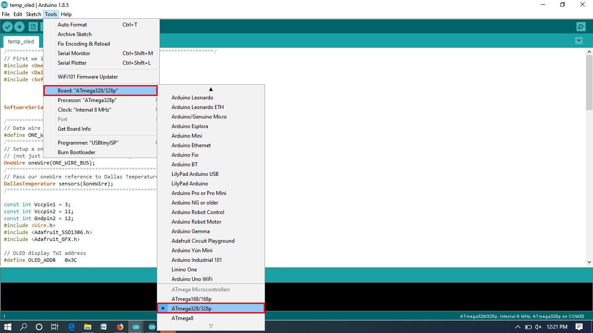This screenshot has width=593, height=333.
Task: Open Task View on the taskbar
Action: [x=55, y=327]
